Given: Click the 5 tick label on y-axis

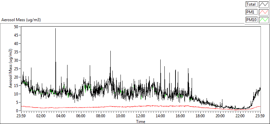Looking at the screenshot, I should tap(17, 102).
